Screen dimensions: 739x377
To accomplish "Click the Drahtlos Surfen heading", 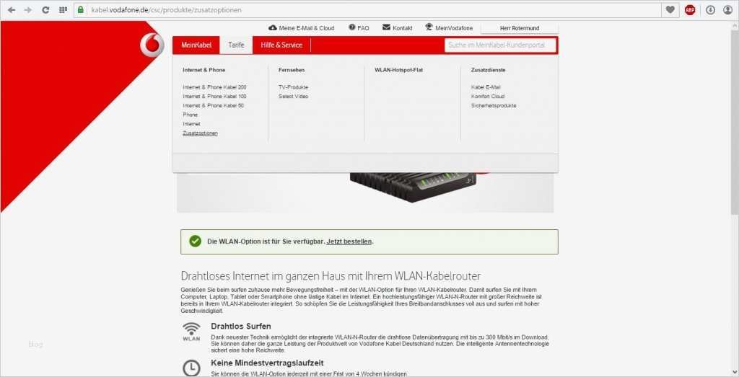I will tap(241, 326).
